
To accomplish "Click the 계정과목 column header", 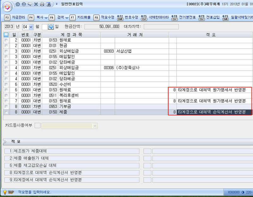I will 71,35.
